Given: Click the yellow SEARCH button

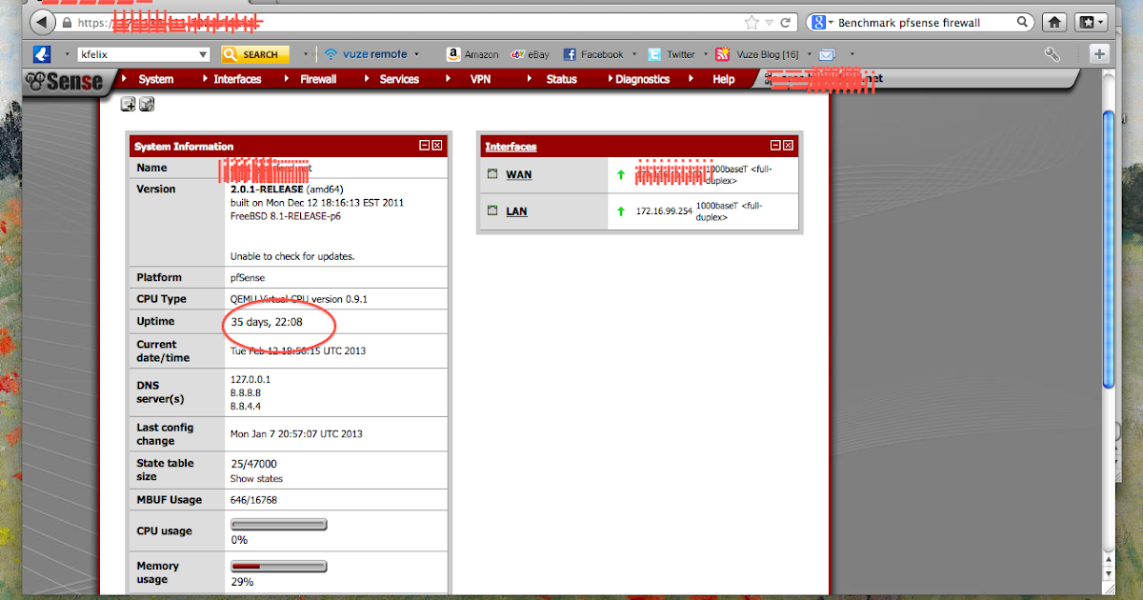Looking at the screenshot, I should point(255,54).
